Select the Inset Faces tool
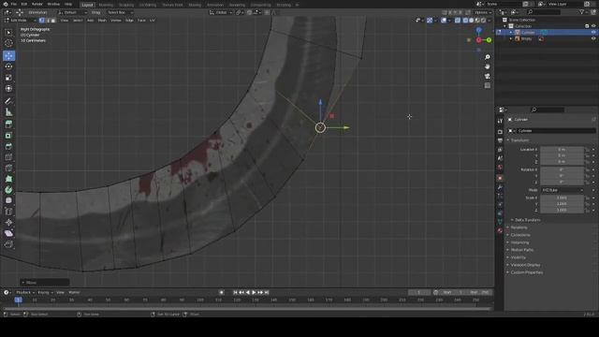Screen dimensions: 599x337 pyautogui.click(x=8, y=136)
